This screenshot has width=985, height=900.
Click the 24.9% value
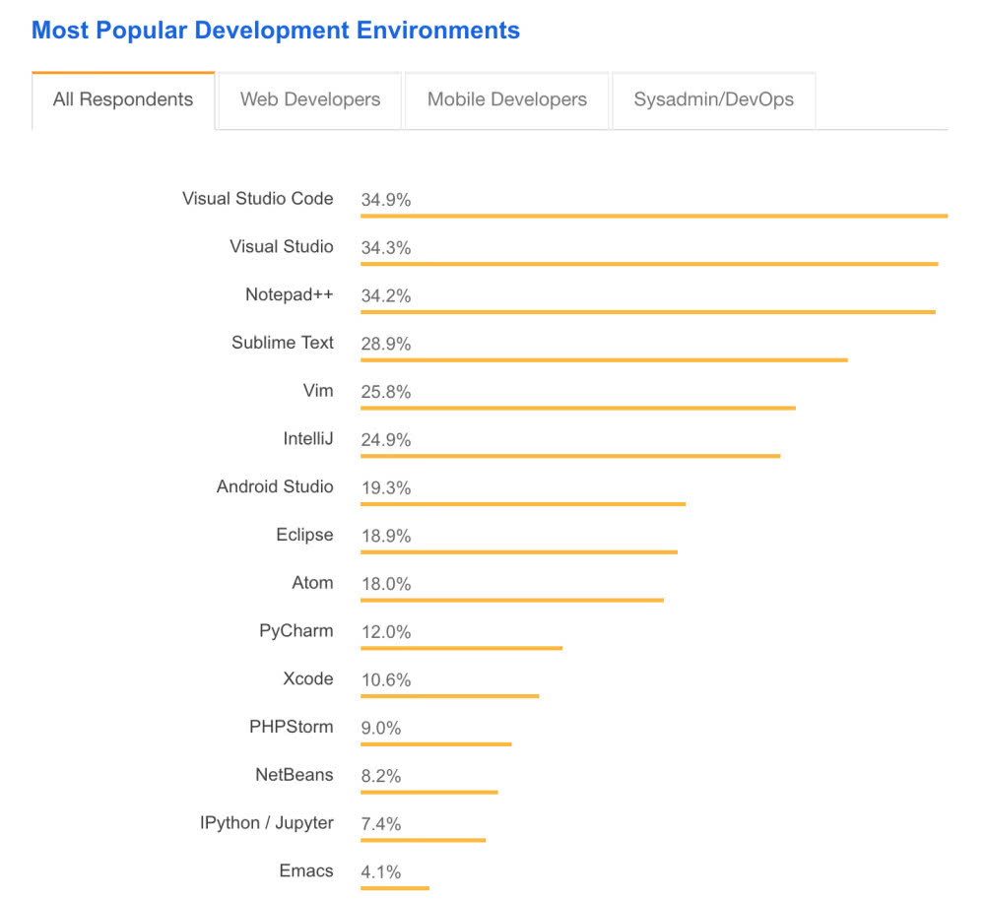pyautogui.click(x=386, y=440)
